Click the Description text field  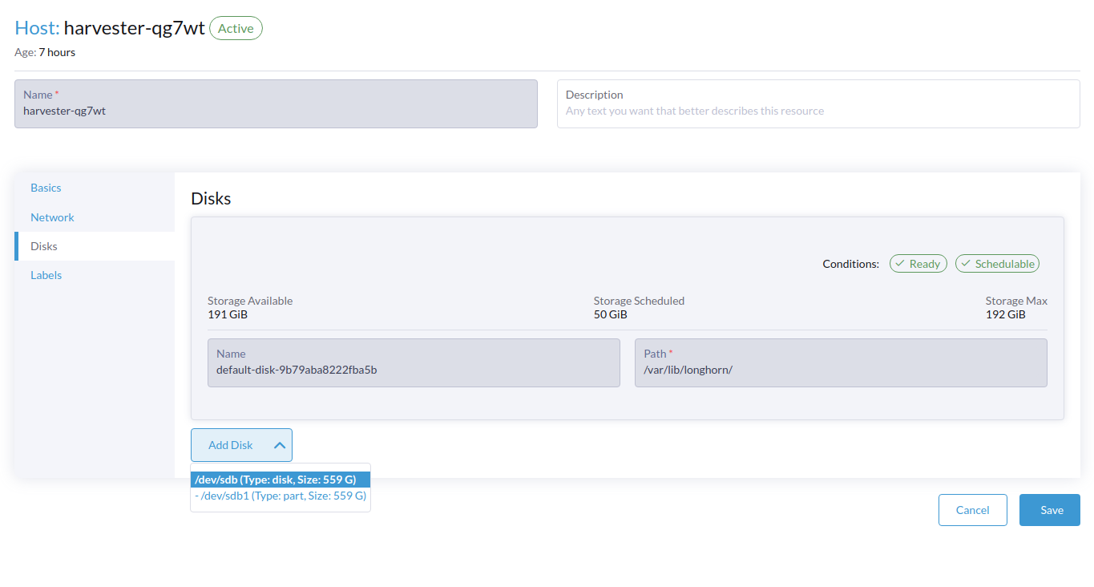pyautogui.click(x=817, y=103)
